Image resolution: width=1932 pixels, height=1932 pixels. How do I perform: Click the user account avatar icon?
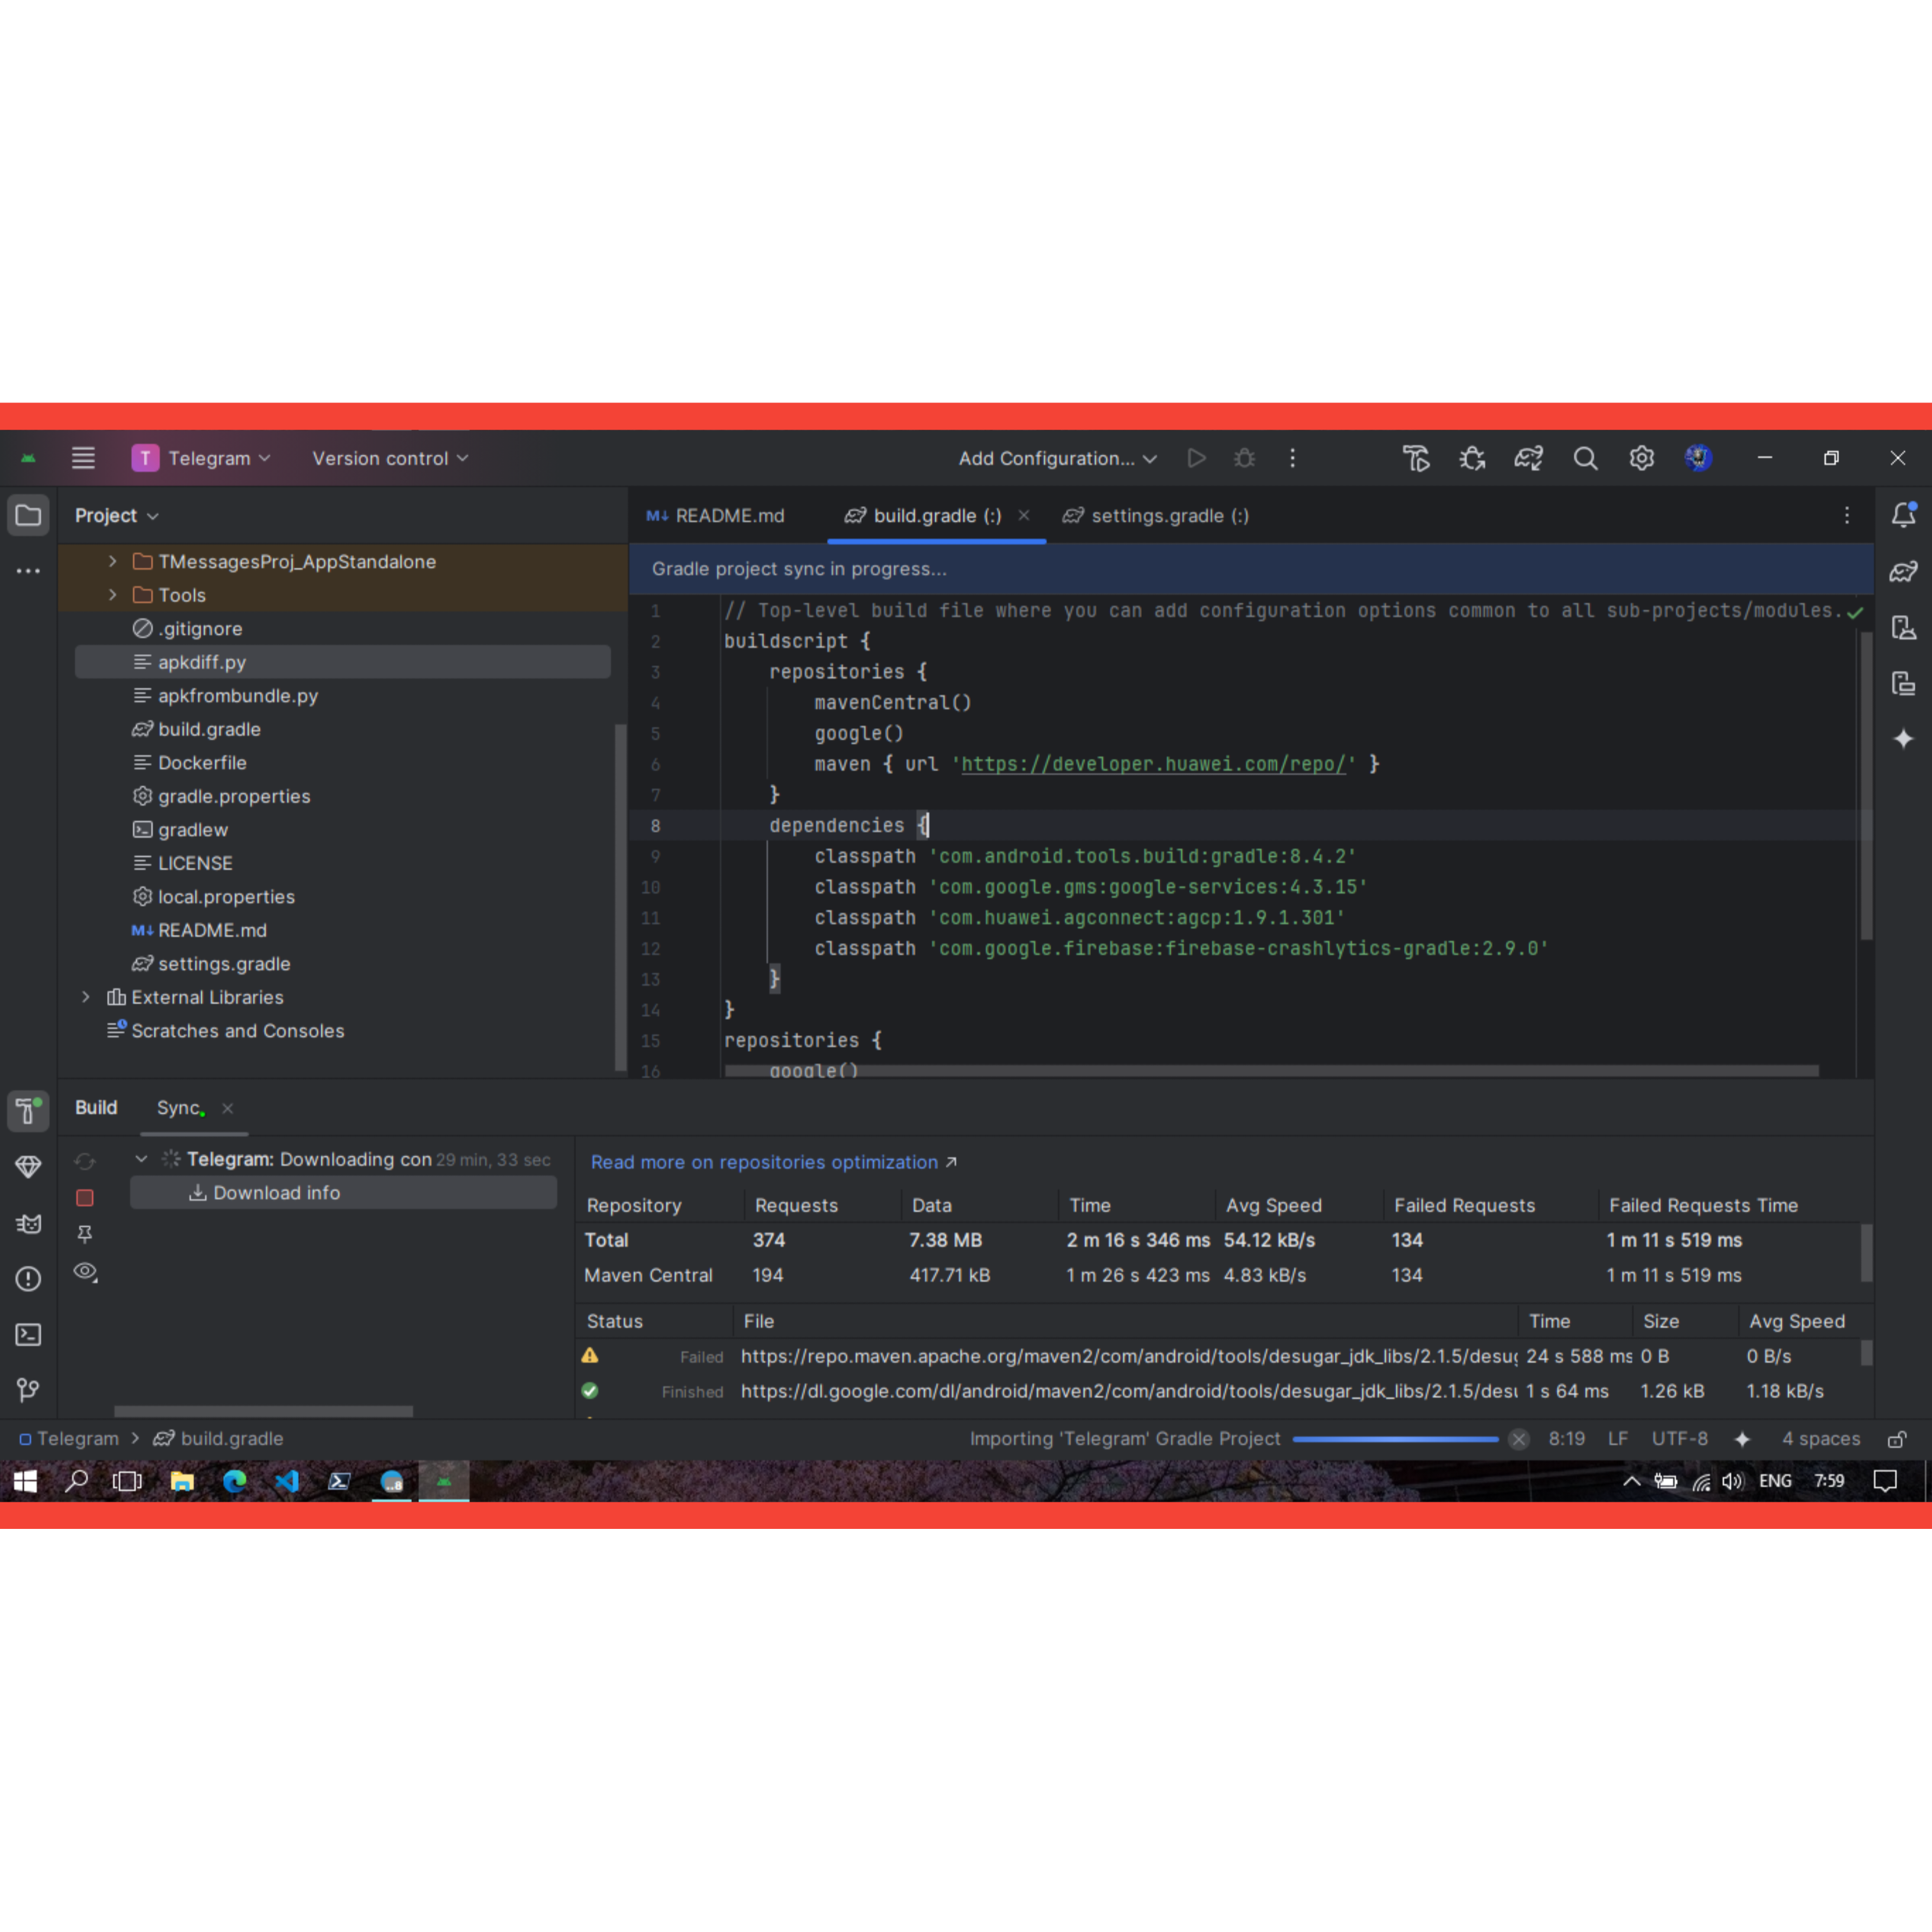(1698, 458)
